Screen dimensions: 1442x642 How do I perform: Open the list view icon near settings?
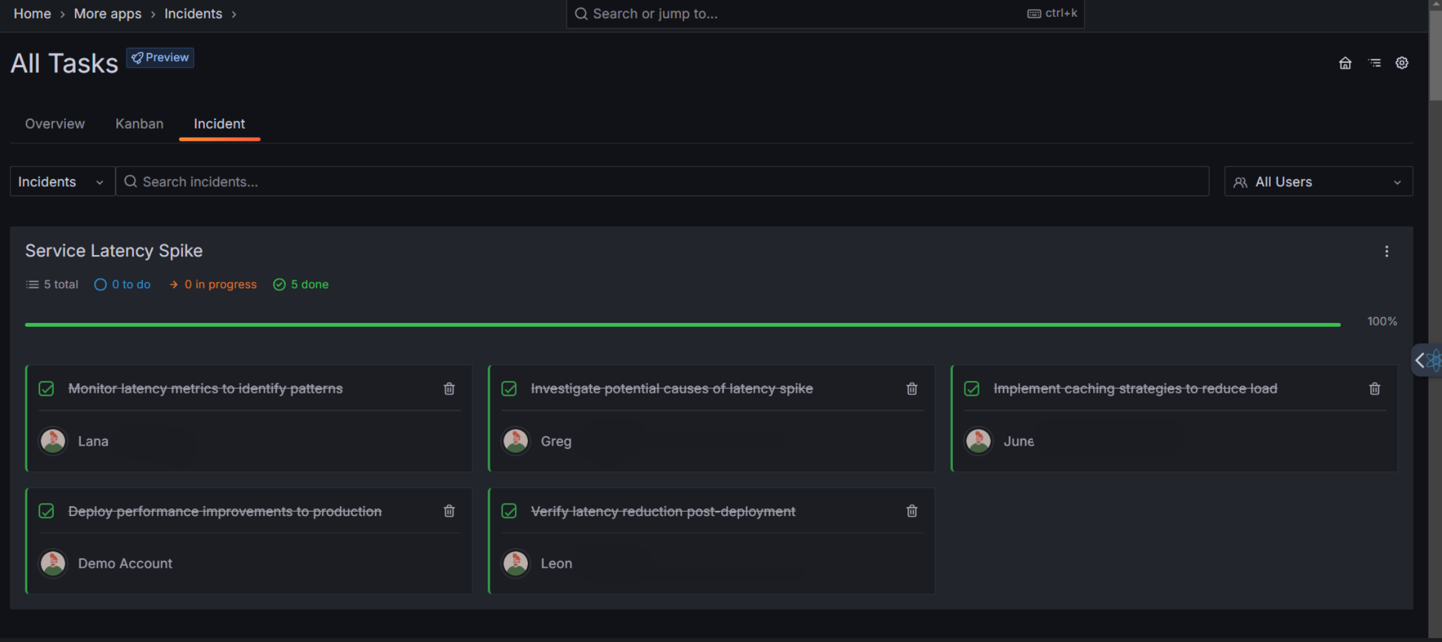click(1374, 63)
